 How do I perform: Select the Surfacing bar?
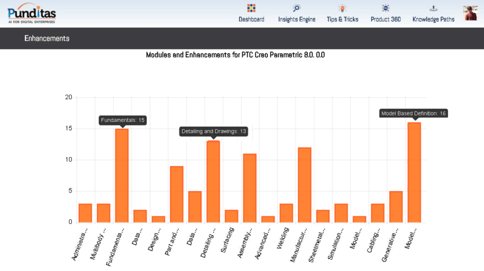pos(232,216)
